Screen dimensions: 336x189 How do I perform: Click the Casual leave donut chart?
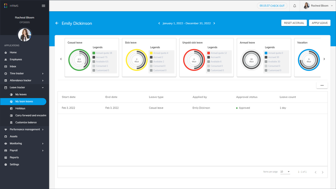79,60
